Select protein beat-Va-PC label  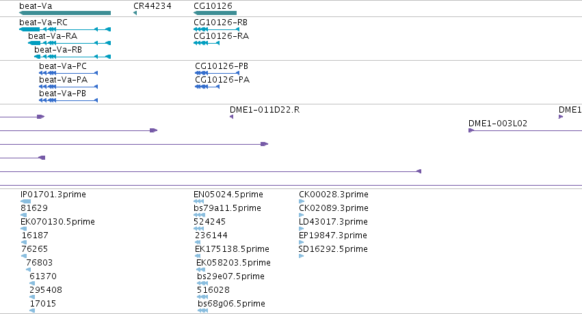(63, 66)
